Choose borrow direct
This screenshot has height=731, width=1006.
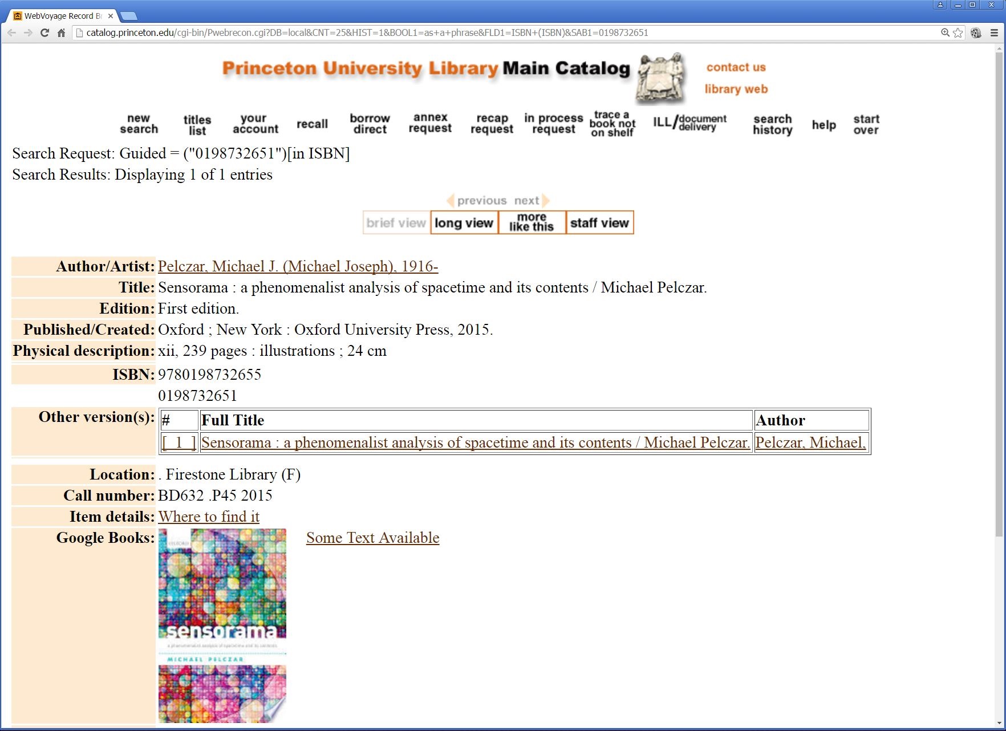(370, 124)
